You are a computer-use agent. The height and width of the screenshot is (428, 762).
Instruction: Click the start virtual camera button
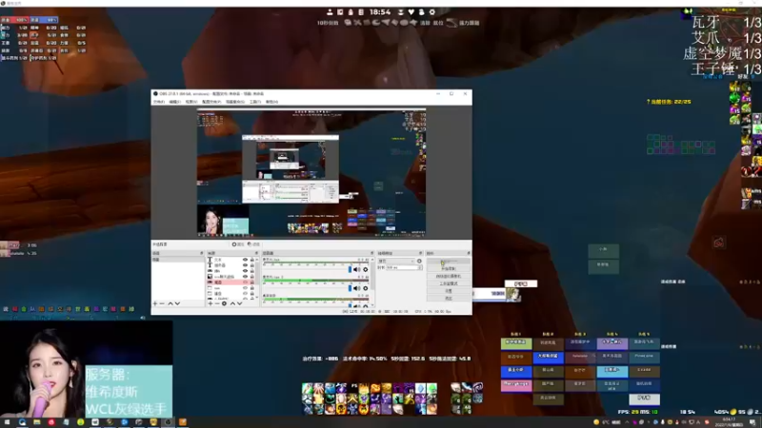(x=449, y=276)
